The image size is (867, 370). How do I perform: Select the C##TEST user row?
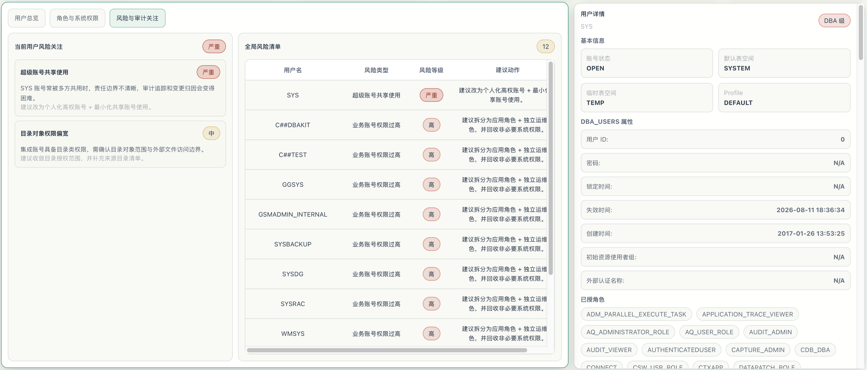396,155
